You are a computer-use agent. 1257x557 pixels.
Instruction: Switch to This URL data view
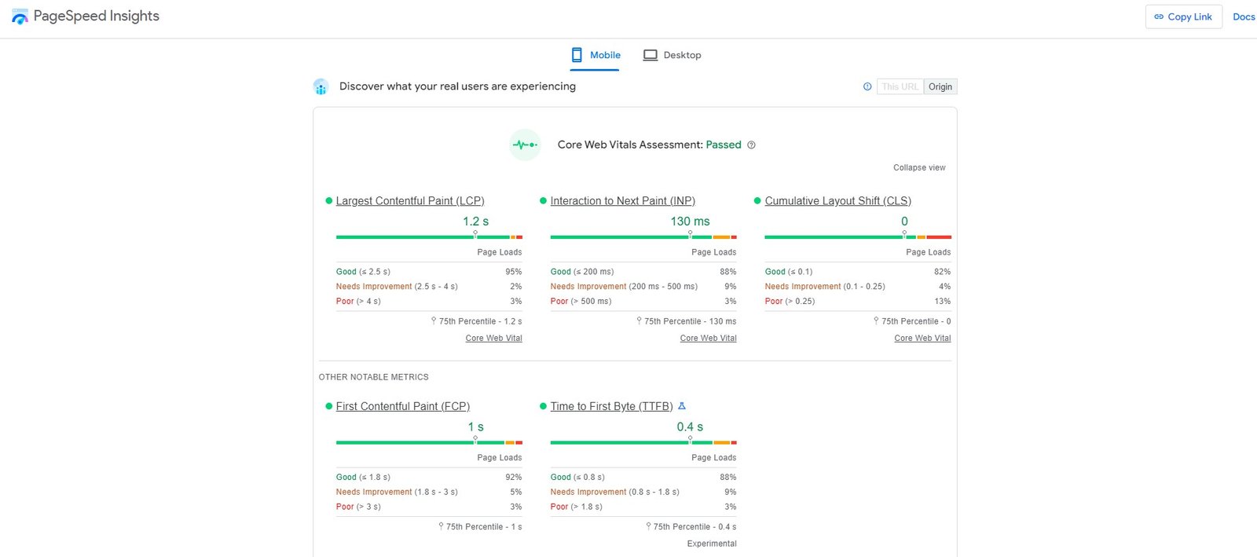coord(900,87)
